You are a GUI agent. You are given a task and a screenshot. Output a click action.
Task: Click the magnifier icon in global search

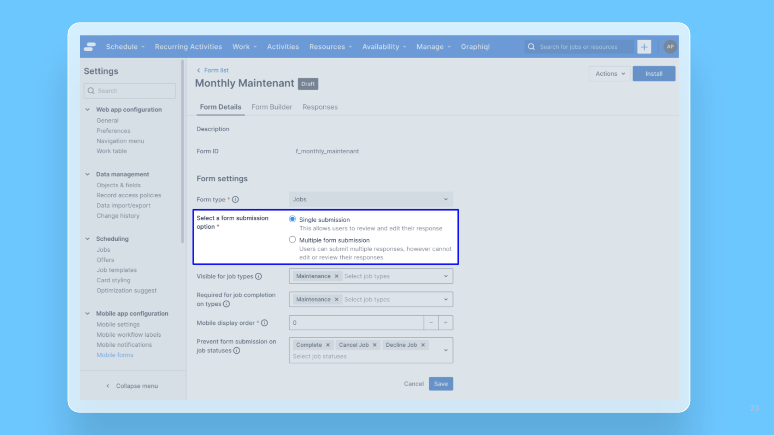coord(531,47)
